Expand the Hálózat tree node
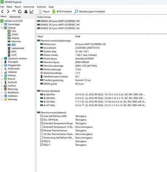The height and width of the screenshot is (172, 167). pos(2,76)
